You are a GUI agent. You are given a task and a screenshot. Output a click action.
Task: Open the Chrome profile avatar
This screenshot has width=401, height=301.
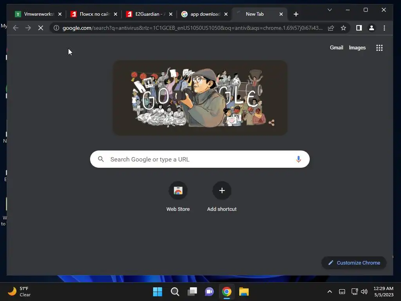coord(372,28)
